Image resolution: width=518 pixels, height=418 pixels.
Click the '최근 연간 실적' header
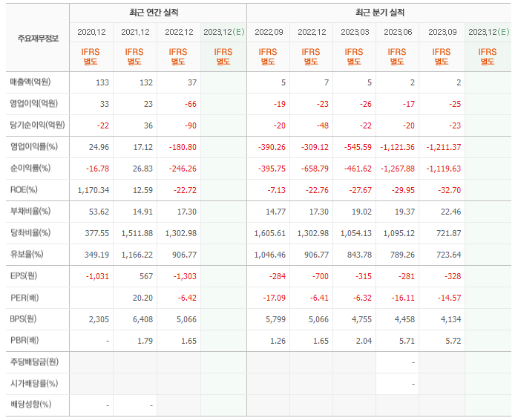pyautogui.click(x=154, y=13)
